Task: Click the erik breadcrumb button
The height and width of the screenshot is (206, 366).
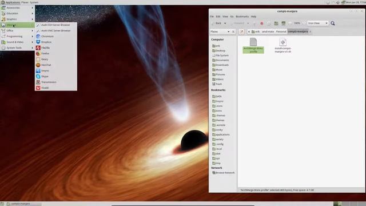Action: pos(256,31)
